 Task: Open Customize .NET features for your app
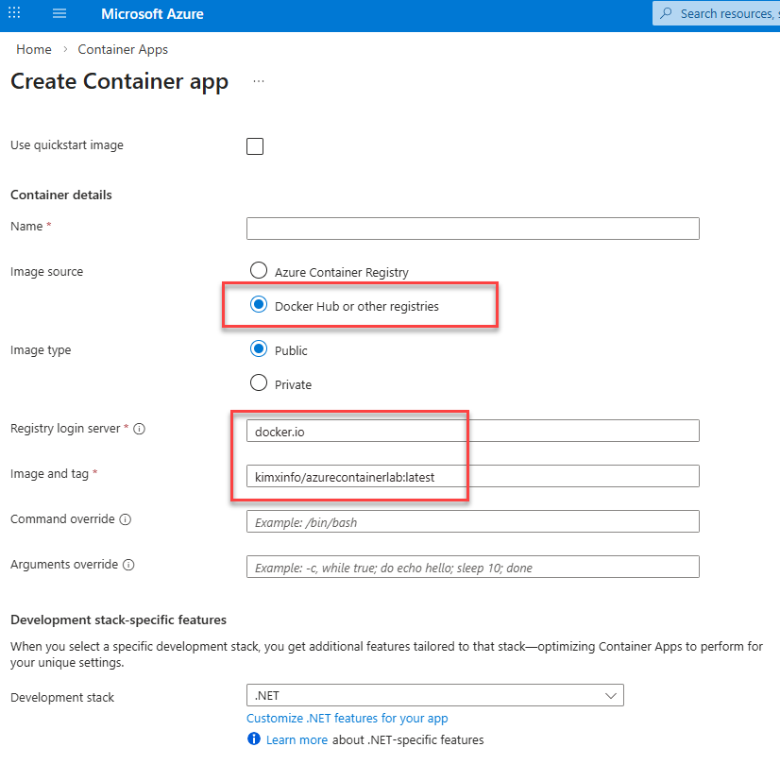click(348, 719)
